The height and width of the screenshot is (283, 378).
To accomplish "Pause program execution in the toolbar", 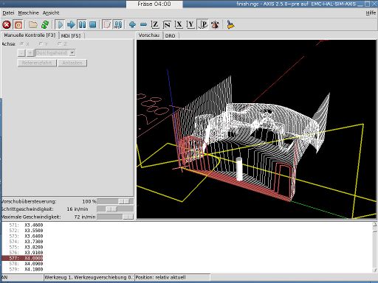I will pyautogui.click(x=82, y=24).
